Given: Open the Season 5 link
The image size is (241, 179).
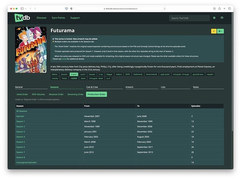Looking at the screenshot, I should (21, 142).
